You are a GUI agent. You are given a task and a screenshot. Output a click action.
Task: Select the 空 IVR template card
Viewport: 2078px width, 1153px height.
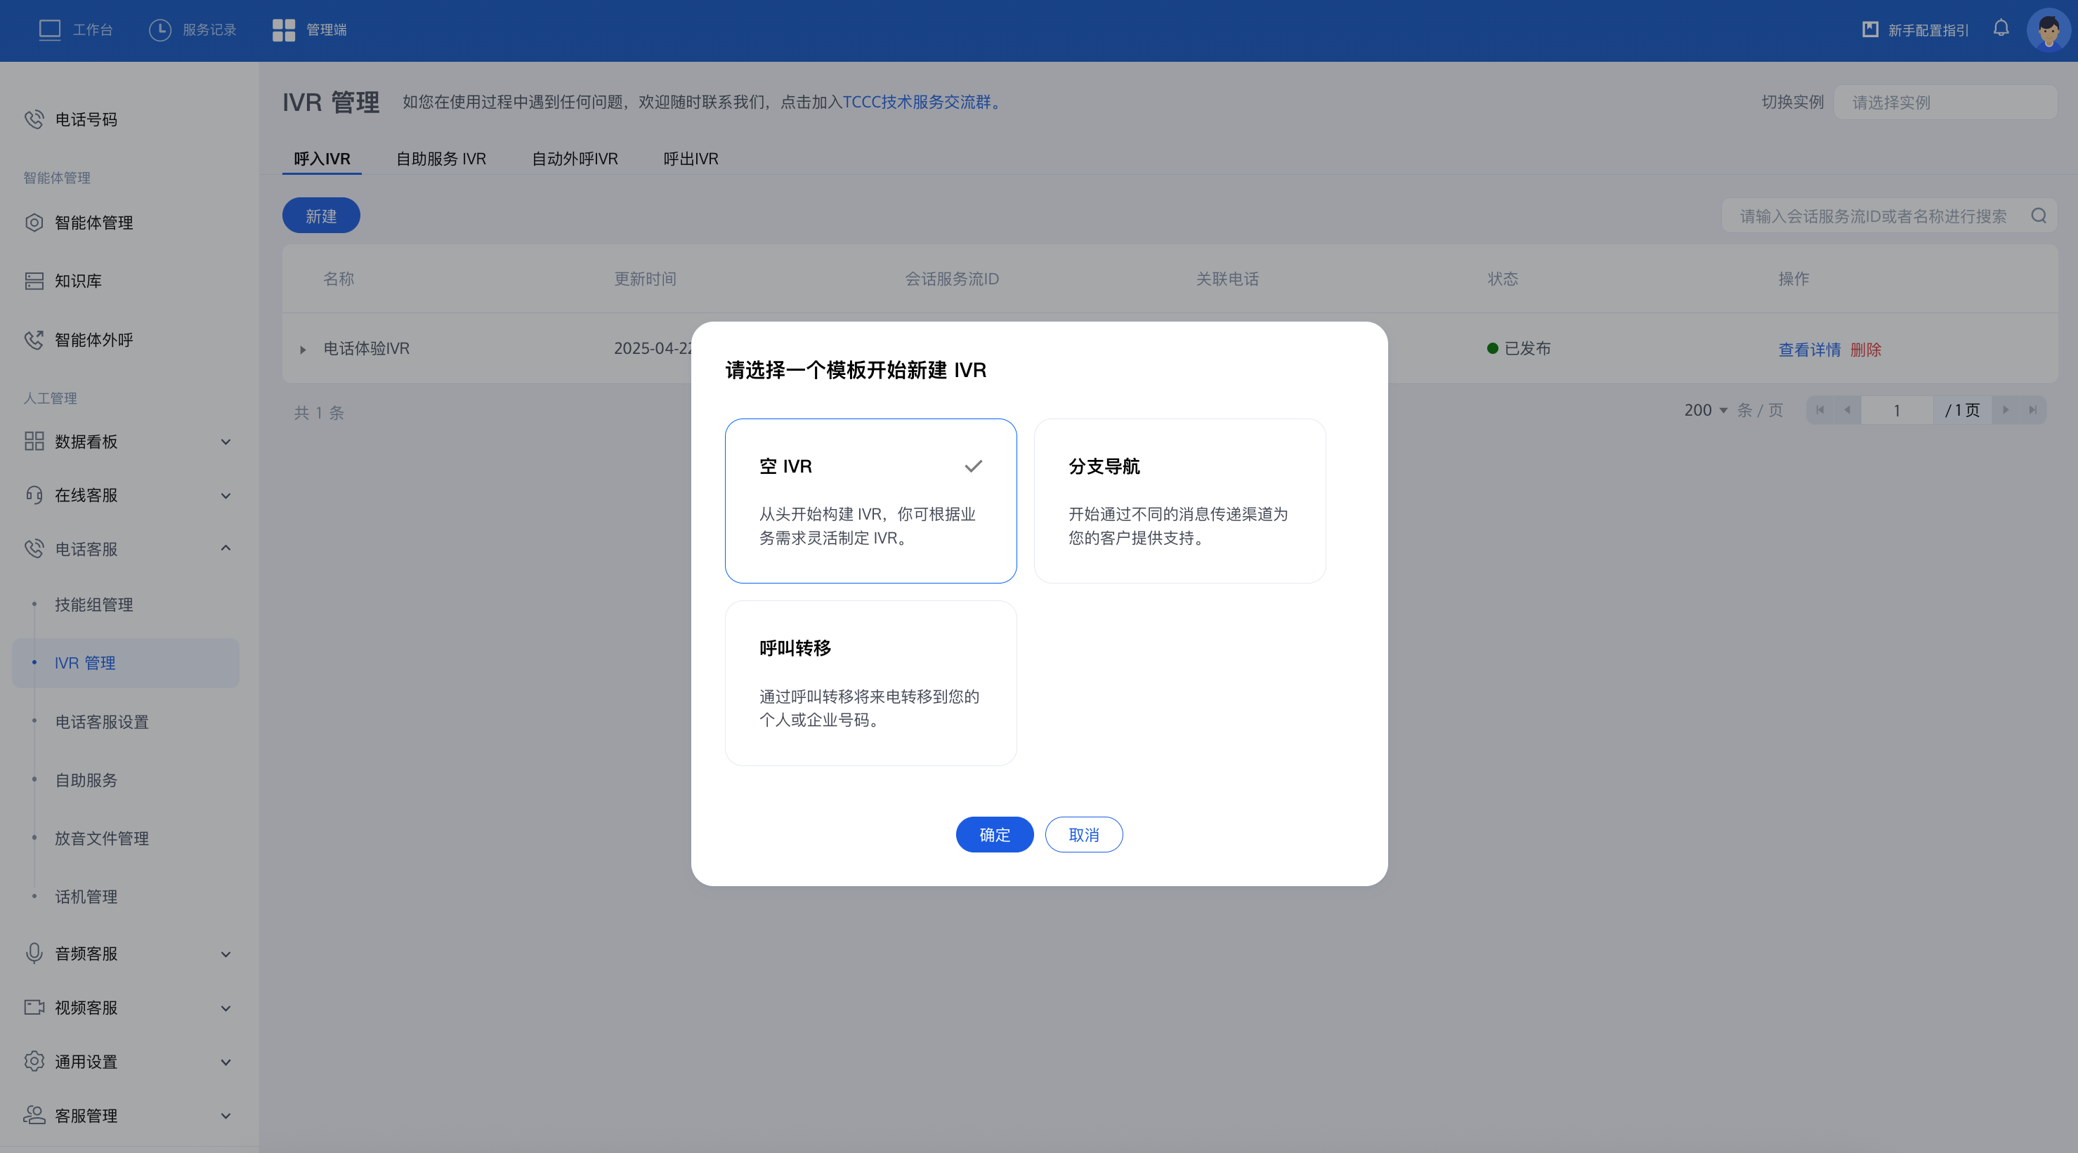coord(870,501)
